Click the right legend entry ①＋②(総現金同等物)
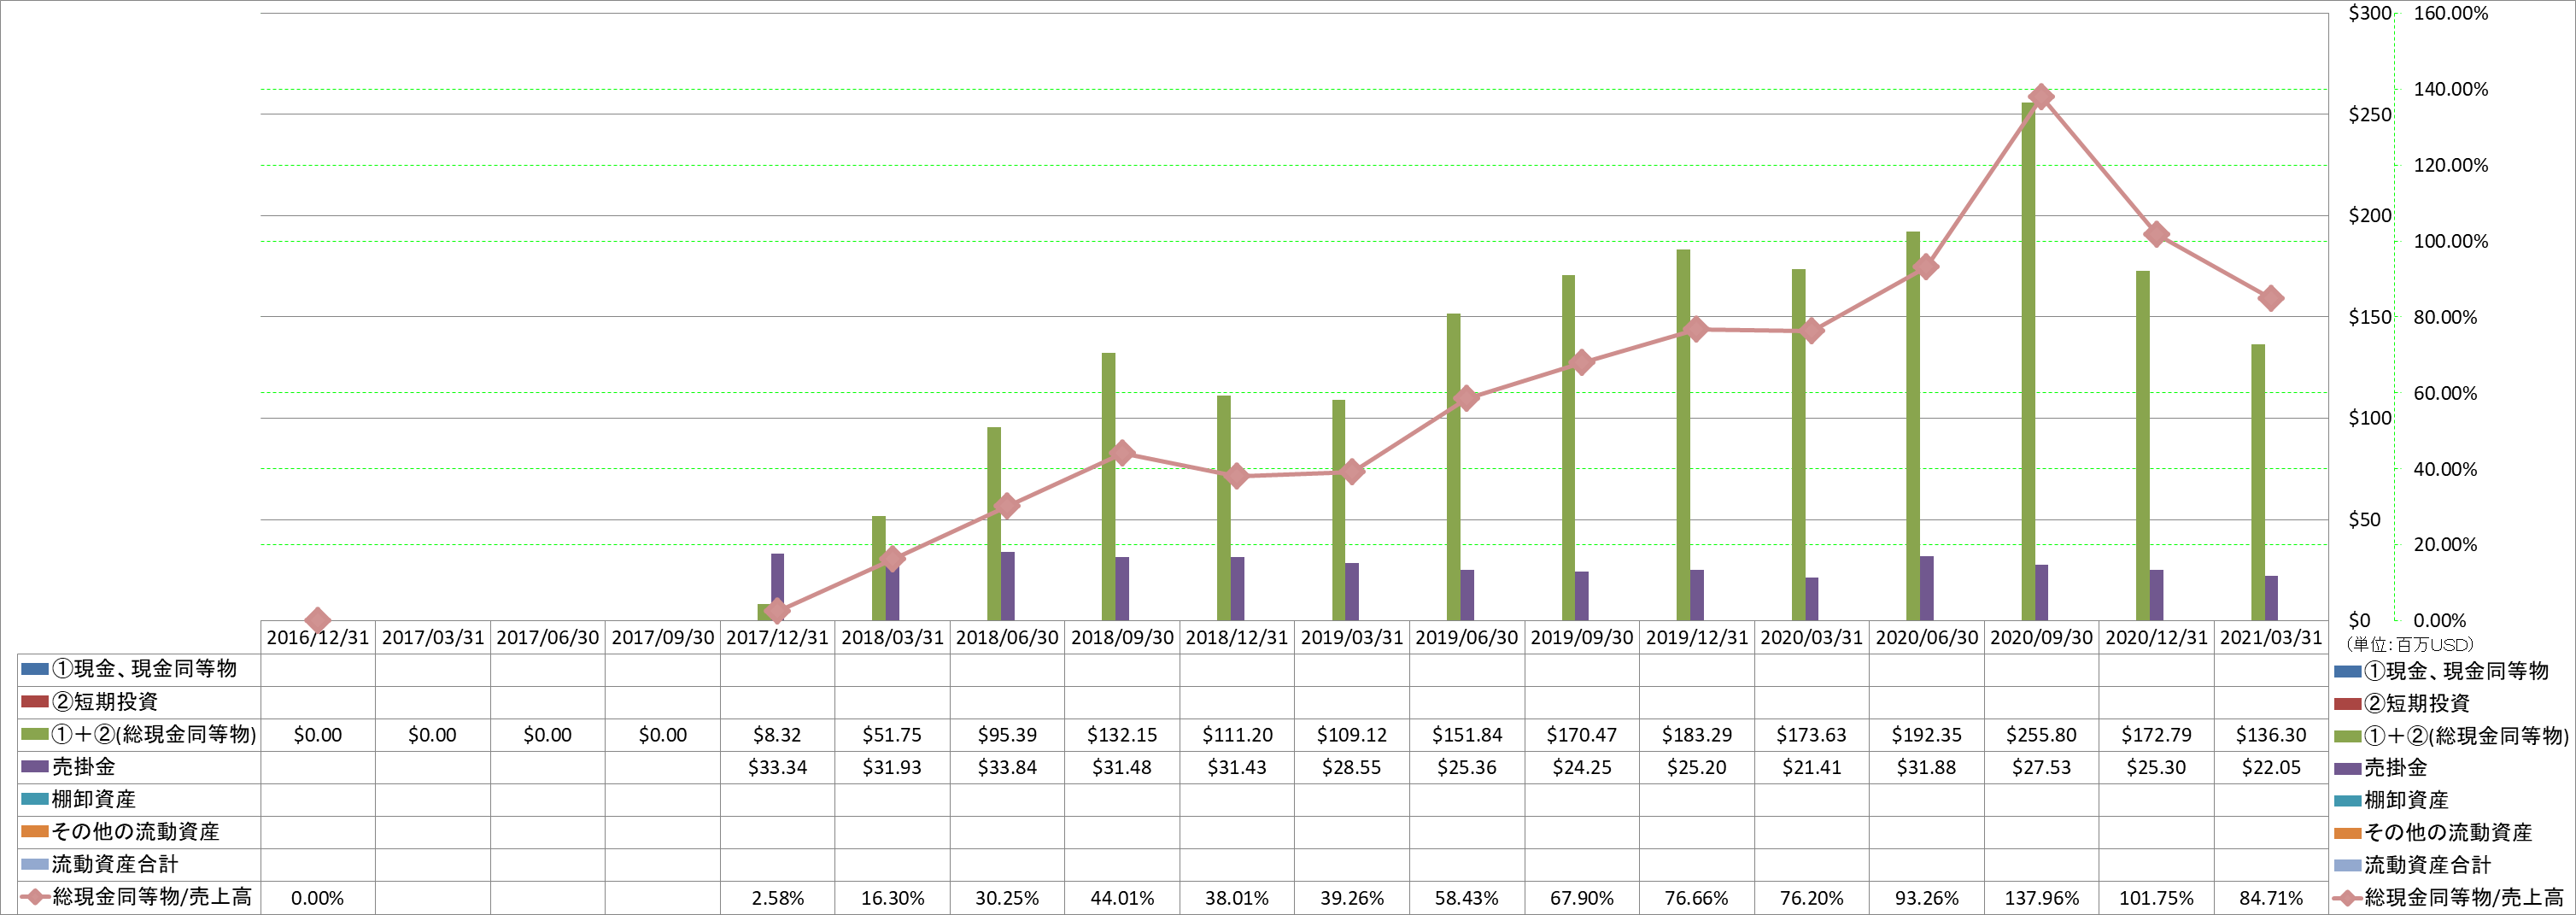The width and height of the screenshot is (2576, 915). click(2466, 736)
